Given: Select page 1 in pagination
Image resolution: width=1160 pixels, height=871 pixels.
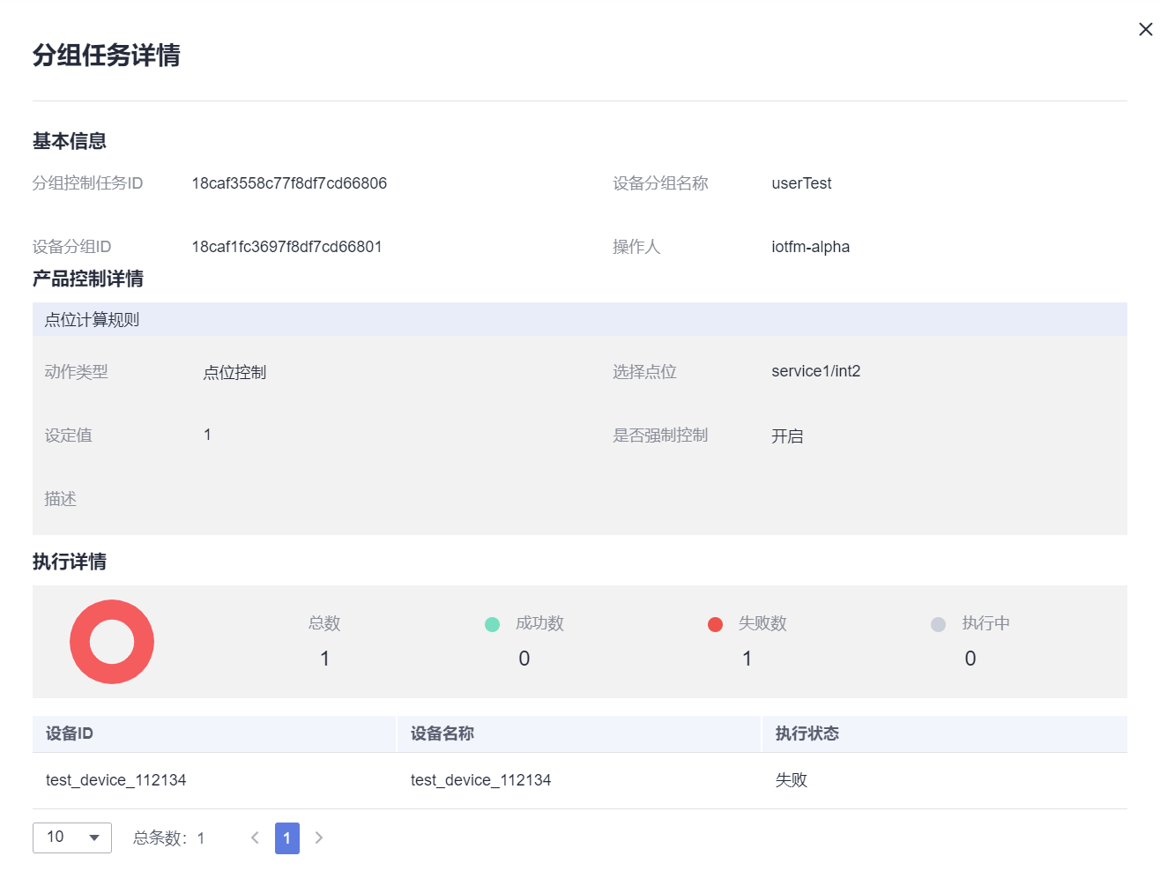Looking at the screenshot, I should (x=286, y=837).
